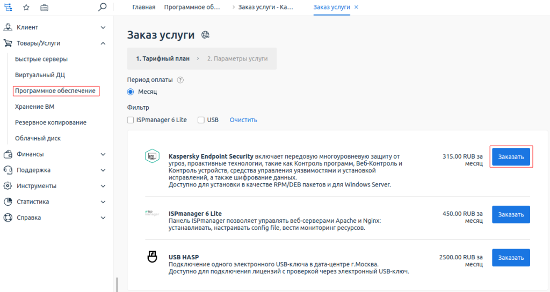Click the USB HASP key icon

pos(152,257)
